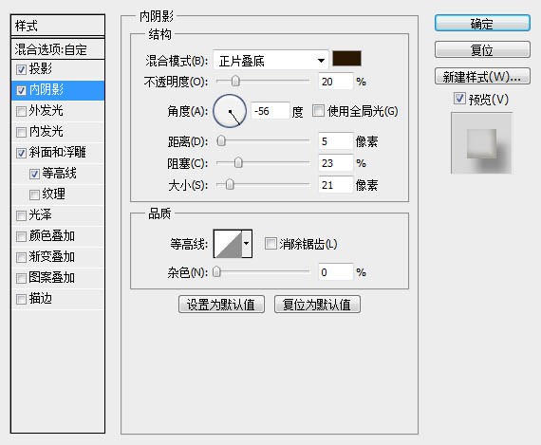Viewport: 541px width, 445px height.
Task: Select 混合选项:自定 in styles list
Action: click(58, 49)
